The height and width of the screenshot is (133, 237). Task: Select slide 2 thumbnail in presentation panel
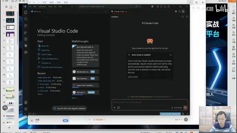(x=10, y=20)
